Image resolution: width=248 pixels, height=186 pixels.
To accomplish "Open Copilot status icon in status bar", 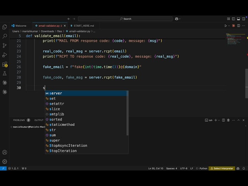I will 238,169.
